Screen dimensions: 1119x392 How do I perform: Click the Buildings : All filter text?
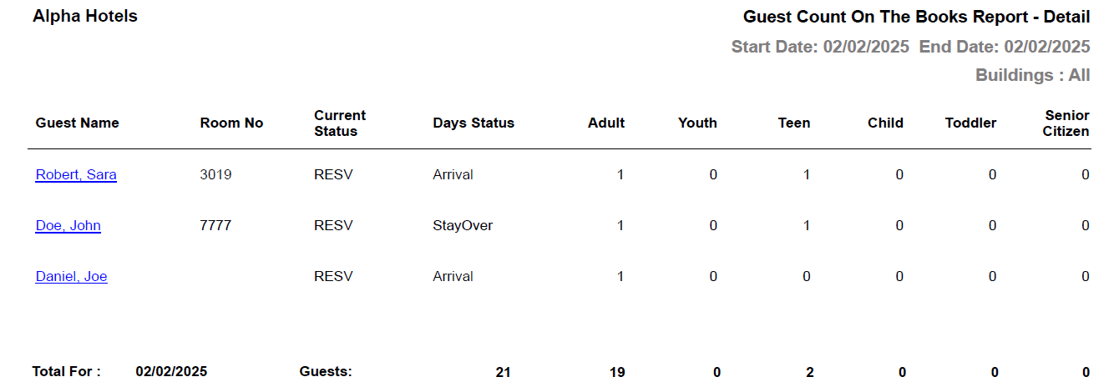(x=1032, y=75)
